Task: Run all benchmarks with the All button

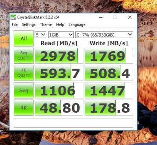Action: tap(24, 38)
